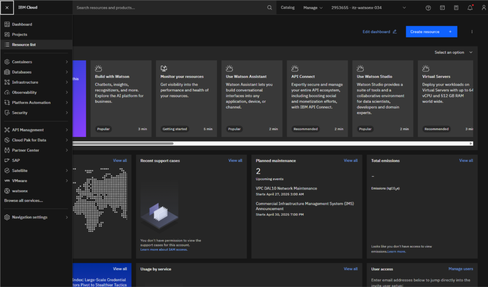The height and width of the screenshot is (287, 488).
Task: Click the horizontal scrollbar thumb under cards
Action: click(123, 143)
